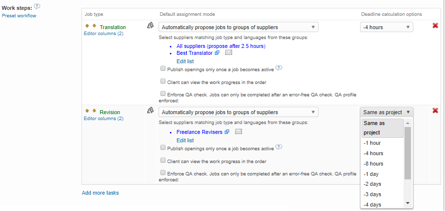
Task: Enable Publish openings checkbox for Translation
Action: (x=163, y=69)
